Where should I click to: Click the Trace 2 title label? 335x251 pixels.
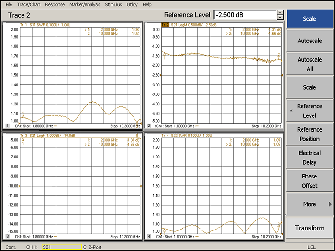pyautogui.click(x=19, y=15)
